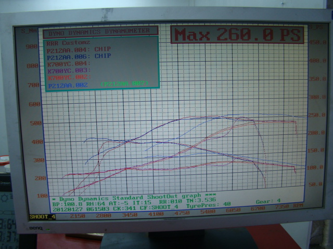The height and width of the screenshot is (249, 333).
Task: Click the 150.0 power axis value
Action: 316,150
